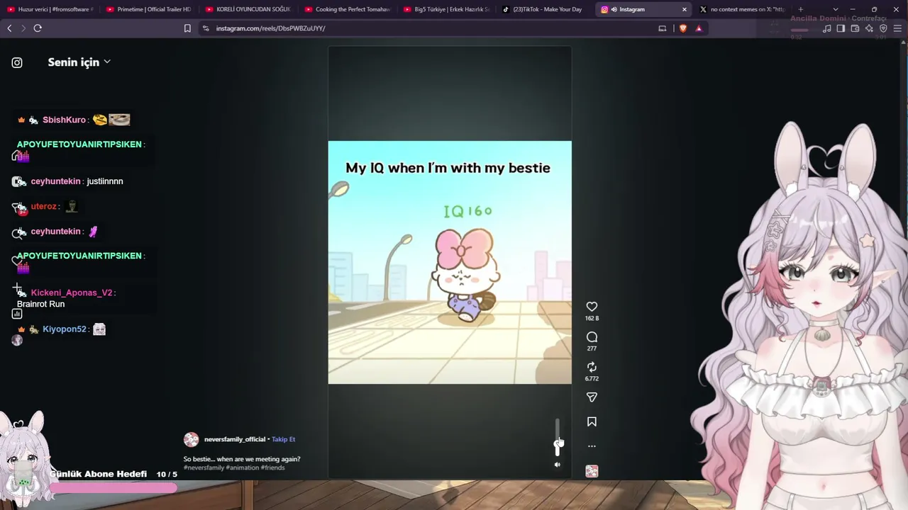Viewport: 908px width, 510px height.
Task: Click the 'justiinnnn' chat message
Action: [x=105, y=181]
